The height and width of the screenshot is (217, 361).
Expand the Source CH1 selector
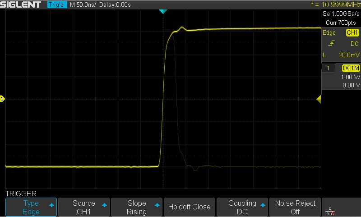coord(84,207)
